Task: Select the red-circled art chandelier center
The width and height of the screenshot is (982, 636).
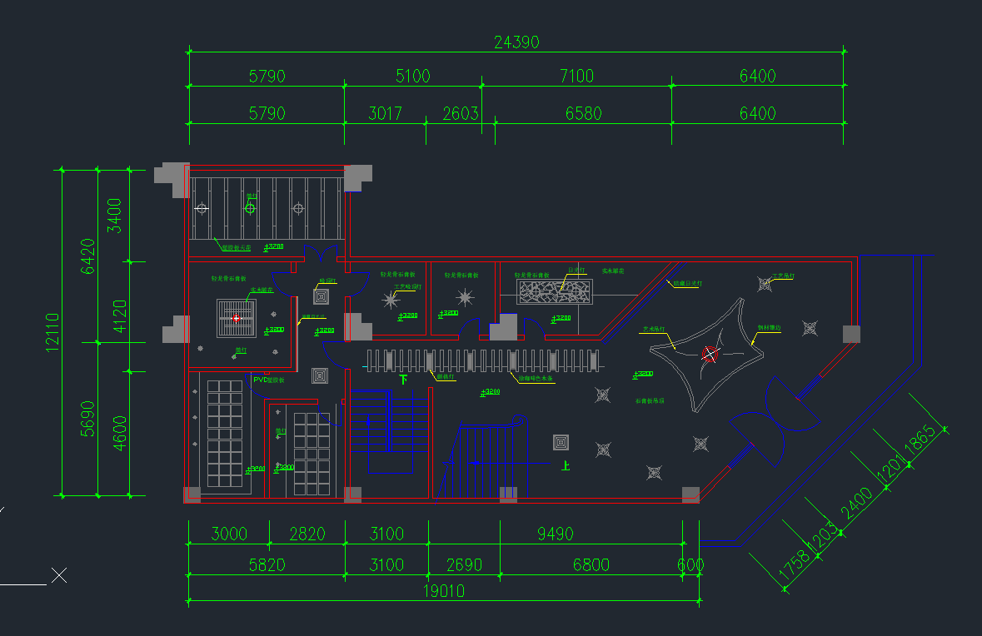Action: point(710,354)
